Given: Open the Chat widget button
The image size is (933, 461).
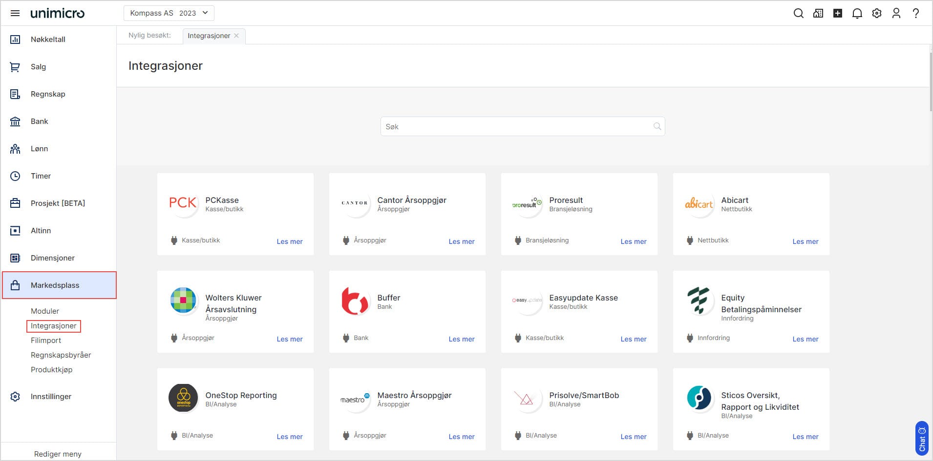Looking at the screenshot, I should [922, 439].
